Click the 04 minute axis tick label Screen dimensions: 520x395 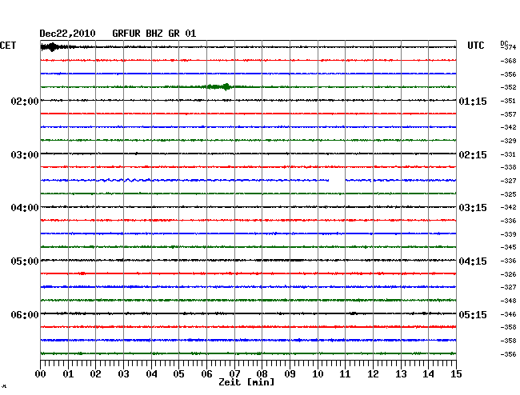pos(151,374)
